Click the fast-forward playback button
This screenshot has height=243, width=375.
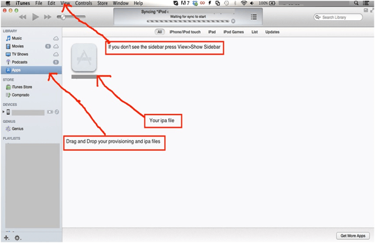(48, 17)
